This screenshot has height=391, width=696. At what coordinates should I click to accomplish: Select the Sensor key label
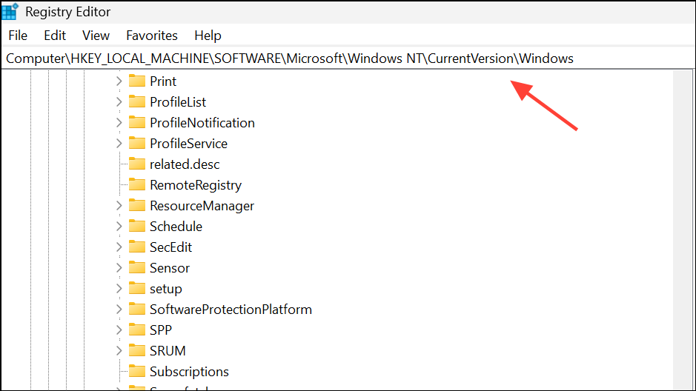point(170,268)
